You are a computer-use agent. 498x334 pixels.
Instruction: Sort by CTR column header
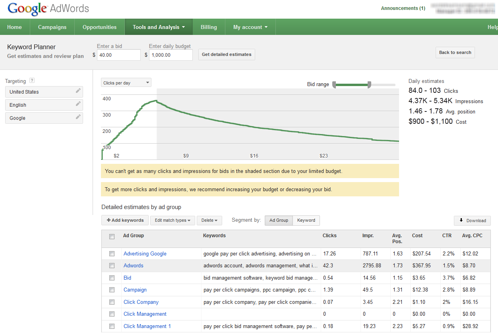click(x=447, y=236)
